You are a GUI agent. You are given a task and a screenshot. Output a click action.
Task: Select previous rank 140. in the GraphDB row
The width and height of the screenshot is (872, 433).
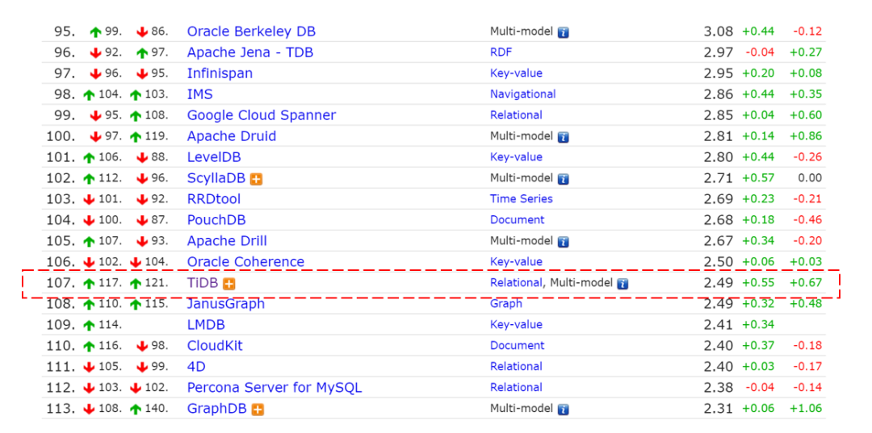(156, 409)
